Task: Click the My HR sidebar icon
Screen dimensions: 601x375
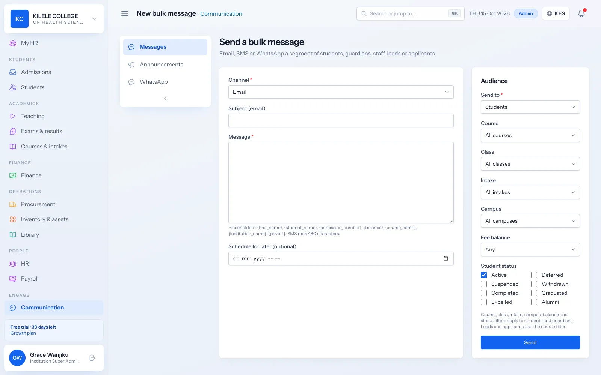Action: 13,43
